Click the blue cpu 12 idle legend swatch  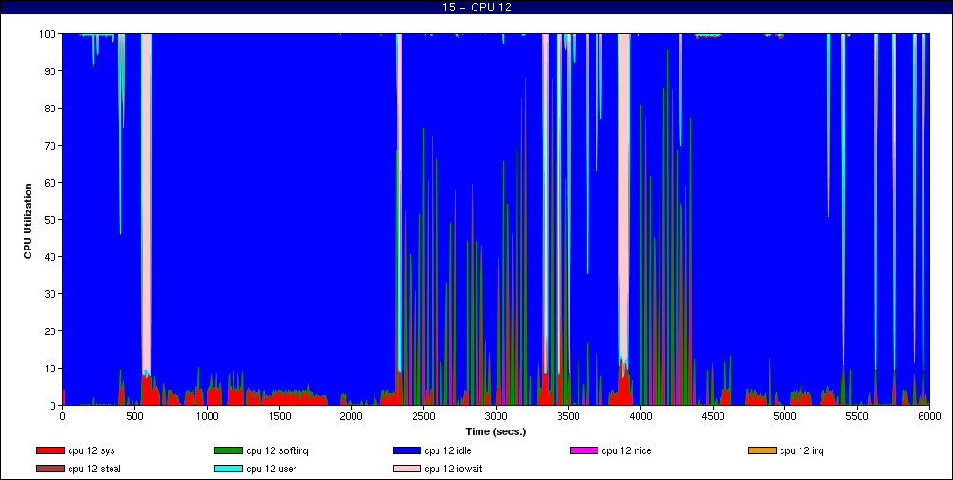(x=406, y=450)
